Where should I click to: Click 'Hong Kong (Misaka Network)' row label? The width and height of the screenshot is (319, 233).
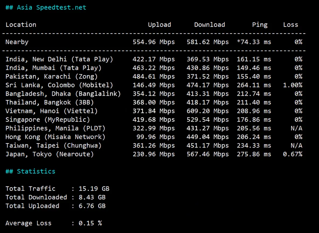coord(55,137)
